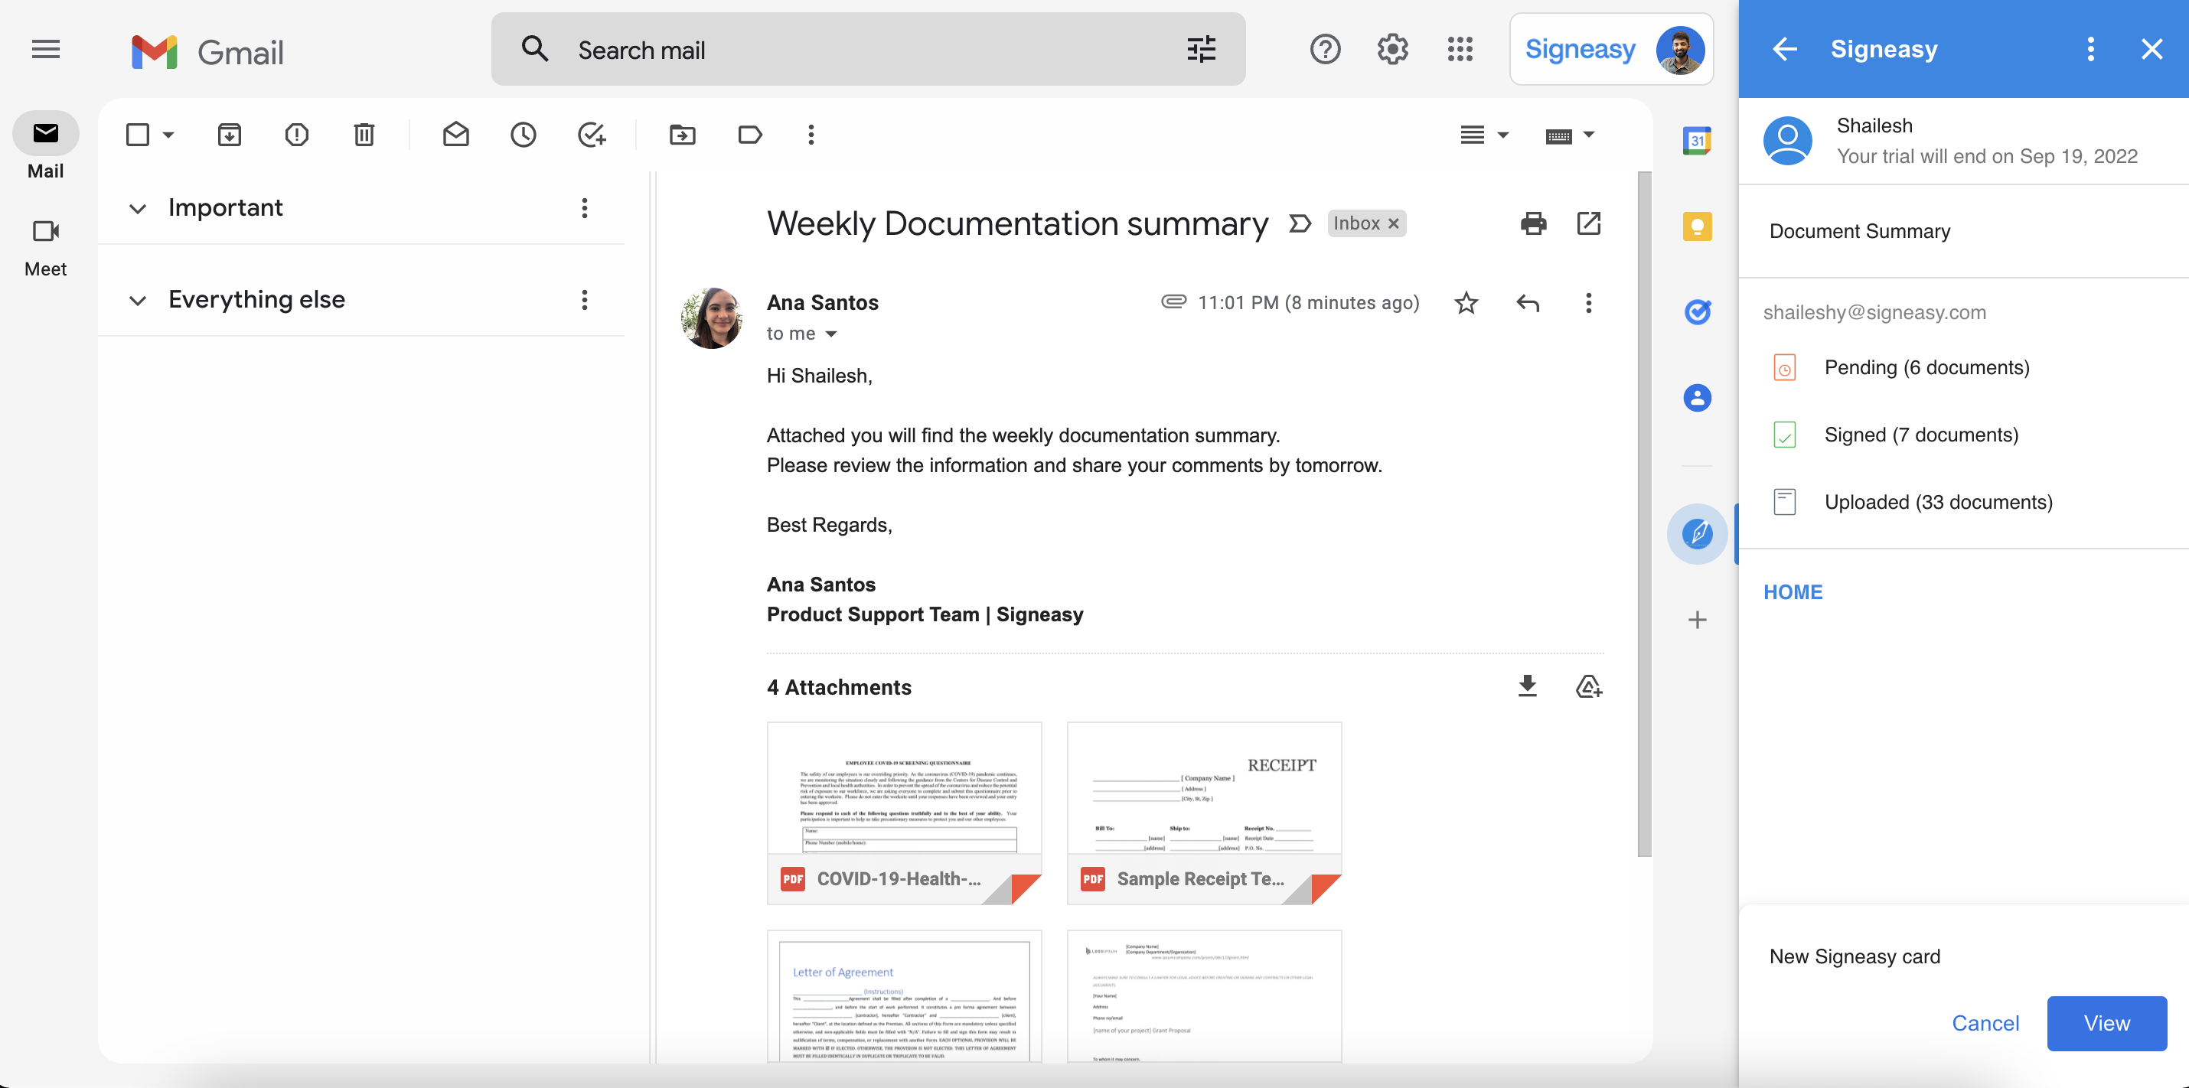Go back in the Signeasy panel
This screenshot has width=2189, height=1088.
(x=1785, y=49)
